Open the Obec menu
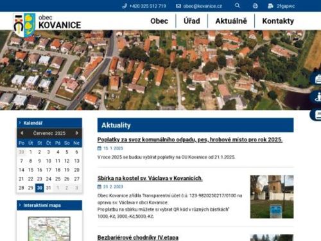The width and height of the screenshot is (321, 241). (159, 21)
